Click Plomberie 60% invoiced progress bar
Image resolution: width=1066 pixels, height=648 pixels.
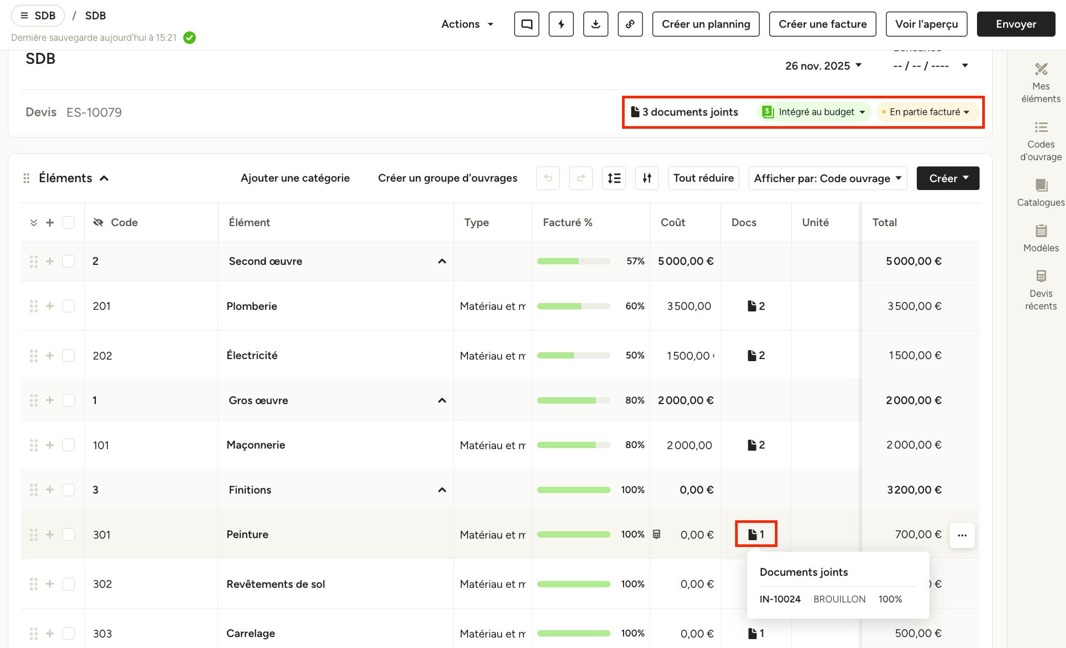coord(574,306)
